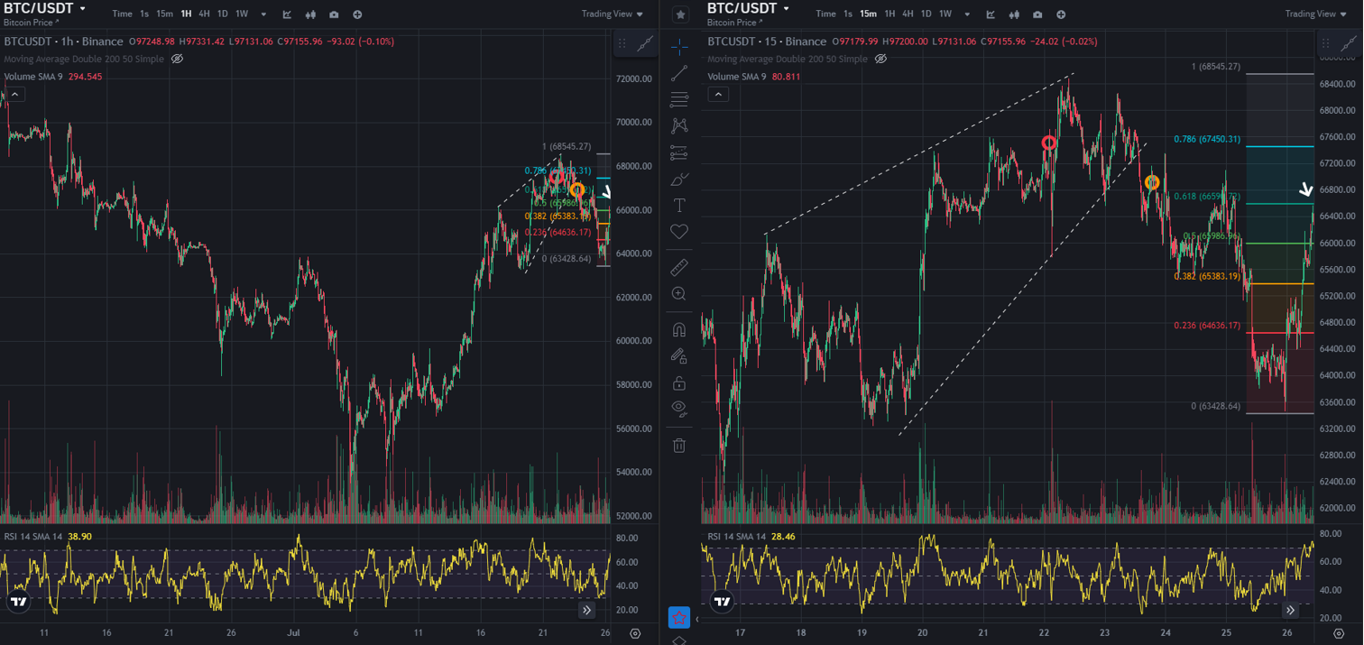Grab the left chart's floating toolbar drag handle

coord(622,43)
